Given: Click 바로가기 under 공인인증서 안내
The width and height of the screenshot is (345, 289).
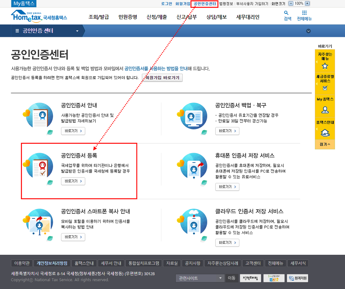Looking at the screenshot, I should pos(73,131).
